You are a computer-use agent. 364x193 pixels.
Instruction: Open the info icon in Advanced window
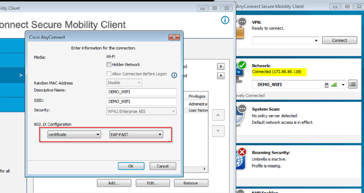coord(225,20)
